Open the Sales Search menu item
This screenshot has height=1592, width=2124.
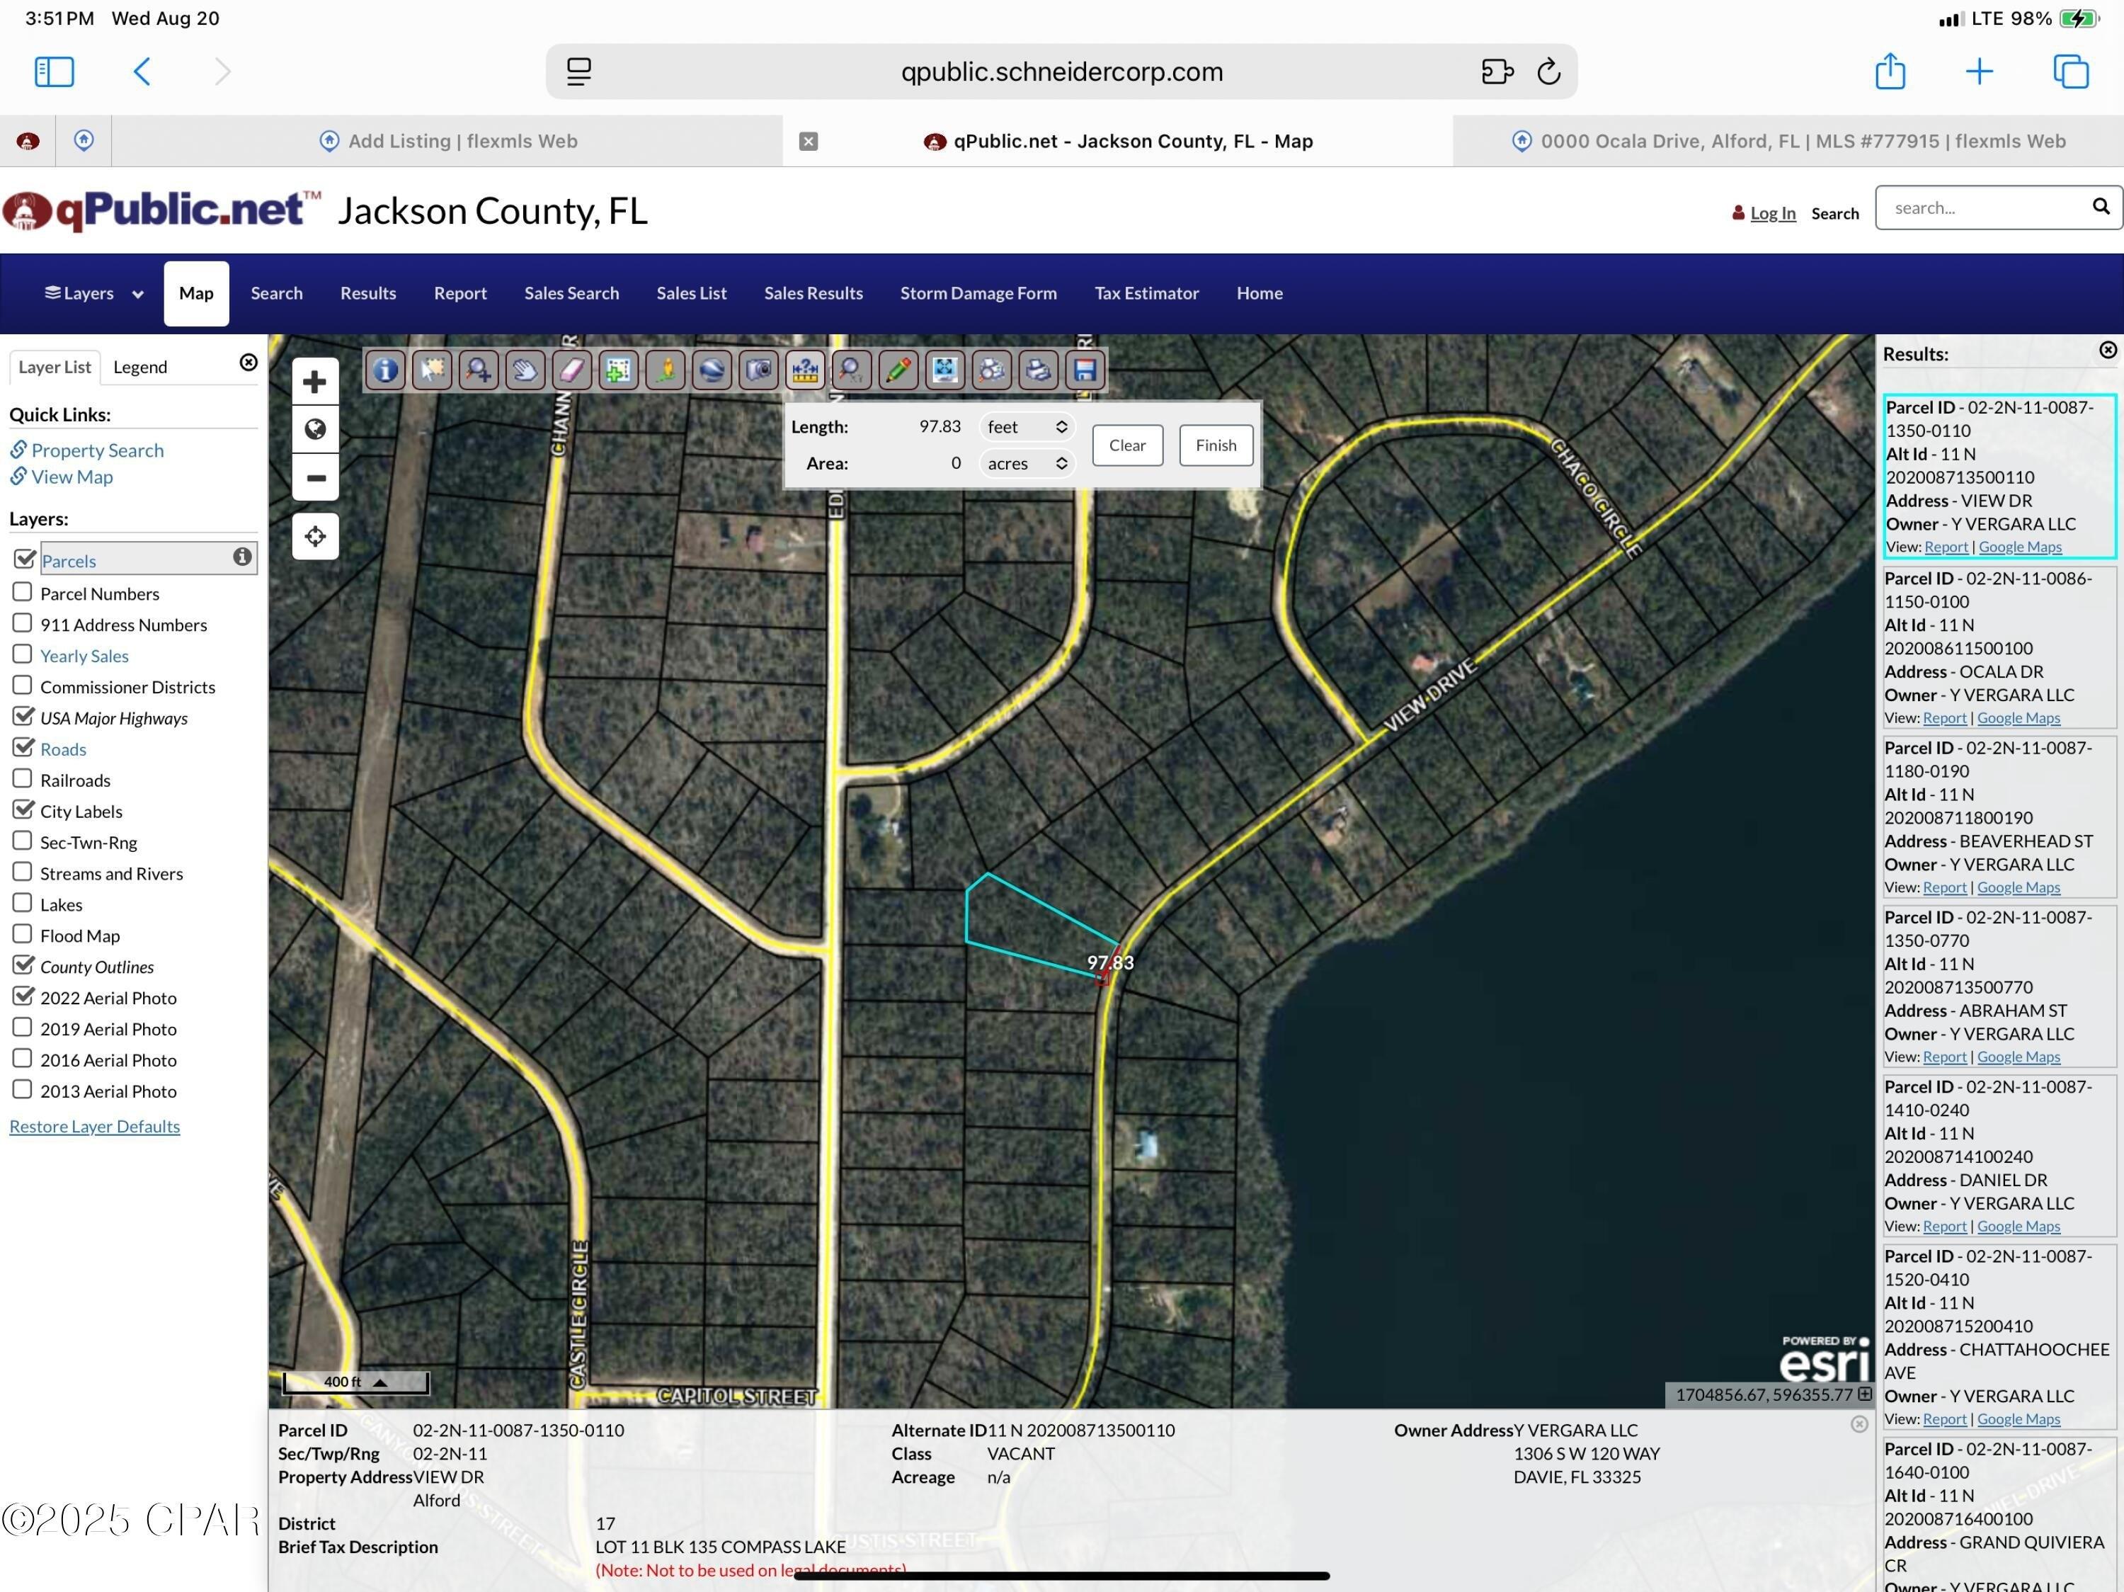[x=571, y=293]
